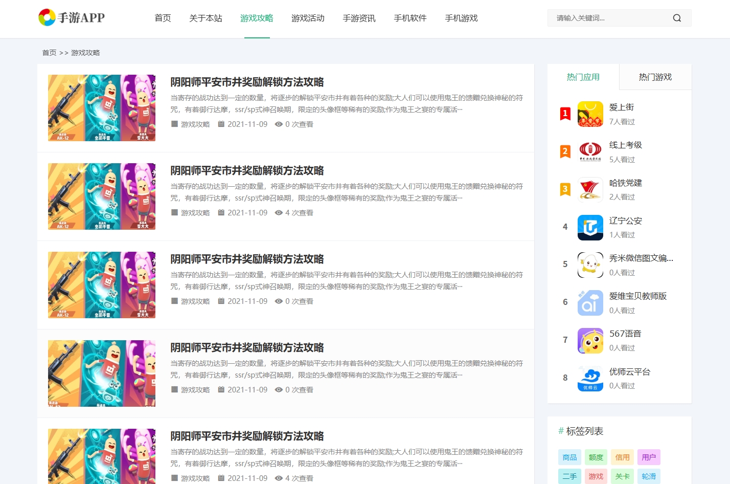Click 4 次查看 text in second article
Viewport: 730px width, 484px height.
299,213
